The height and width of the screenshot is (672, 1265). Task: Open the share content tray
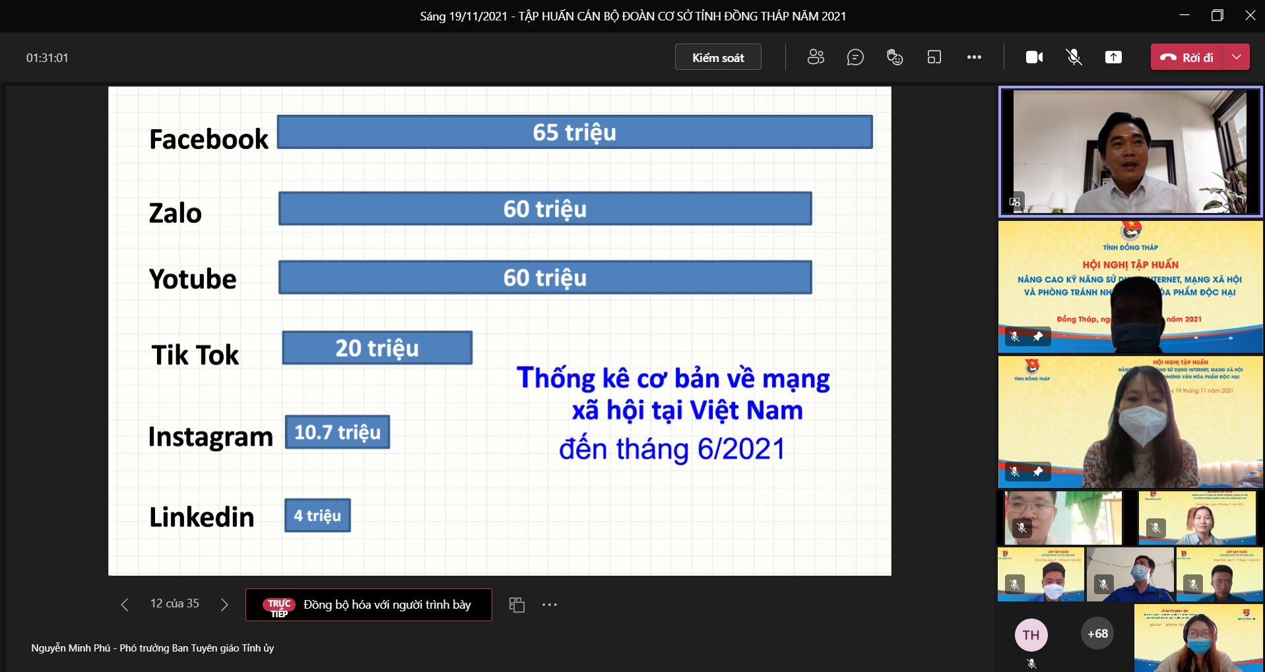[1113, 57]
